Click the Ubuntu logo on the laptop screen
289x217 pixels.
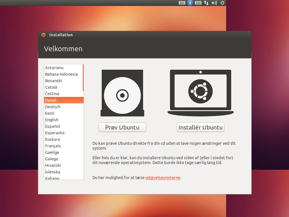click(200, 91)
